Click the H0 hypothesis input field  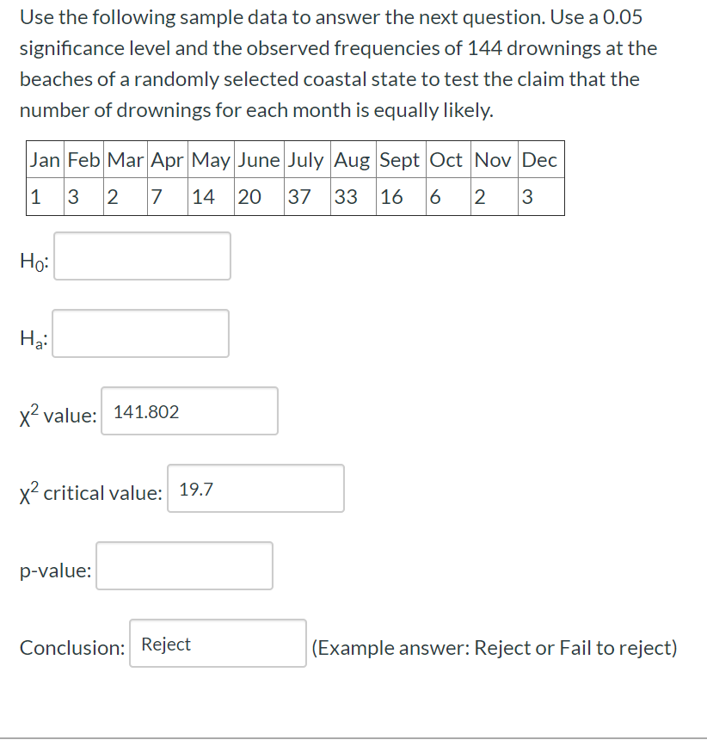142,256
